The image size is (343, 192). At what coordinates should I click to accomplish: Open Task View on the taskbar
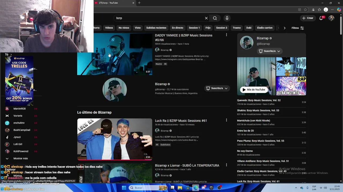[x=172, y=188]
